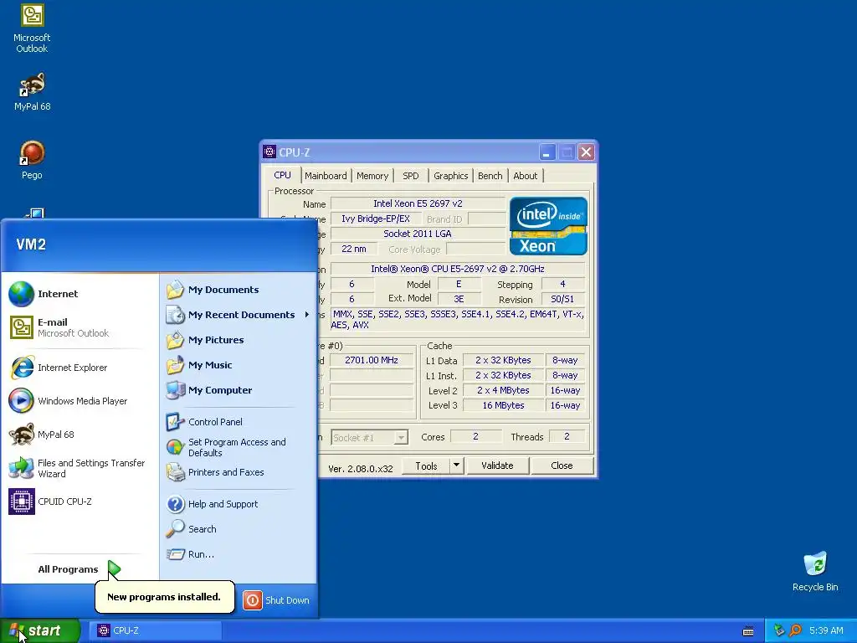Open Printers and Faxes

[239, 472]
